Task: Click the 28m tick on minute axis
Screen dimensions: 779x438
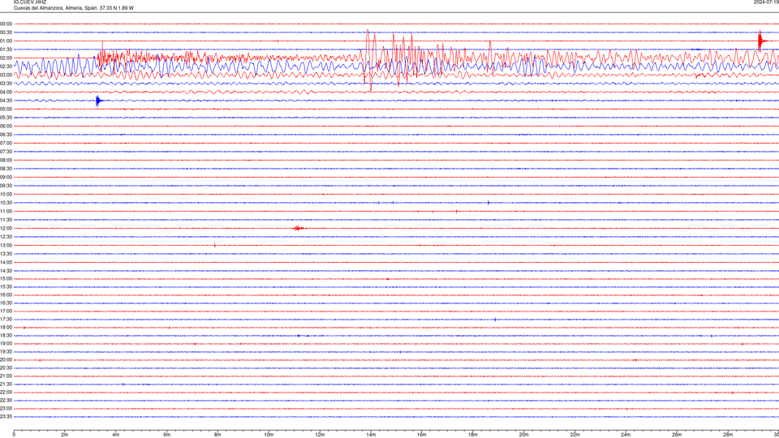Action: click(x=728, y=435)
